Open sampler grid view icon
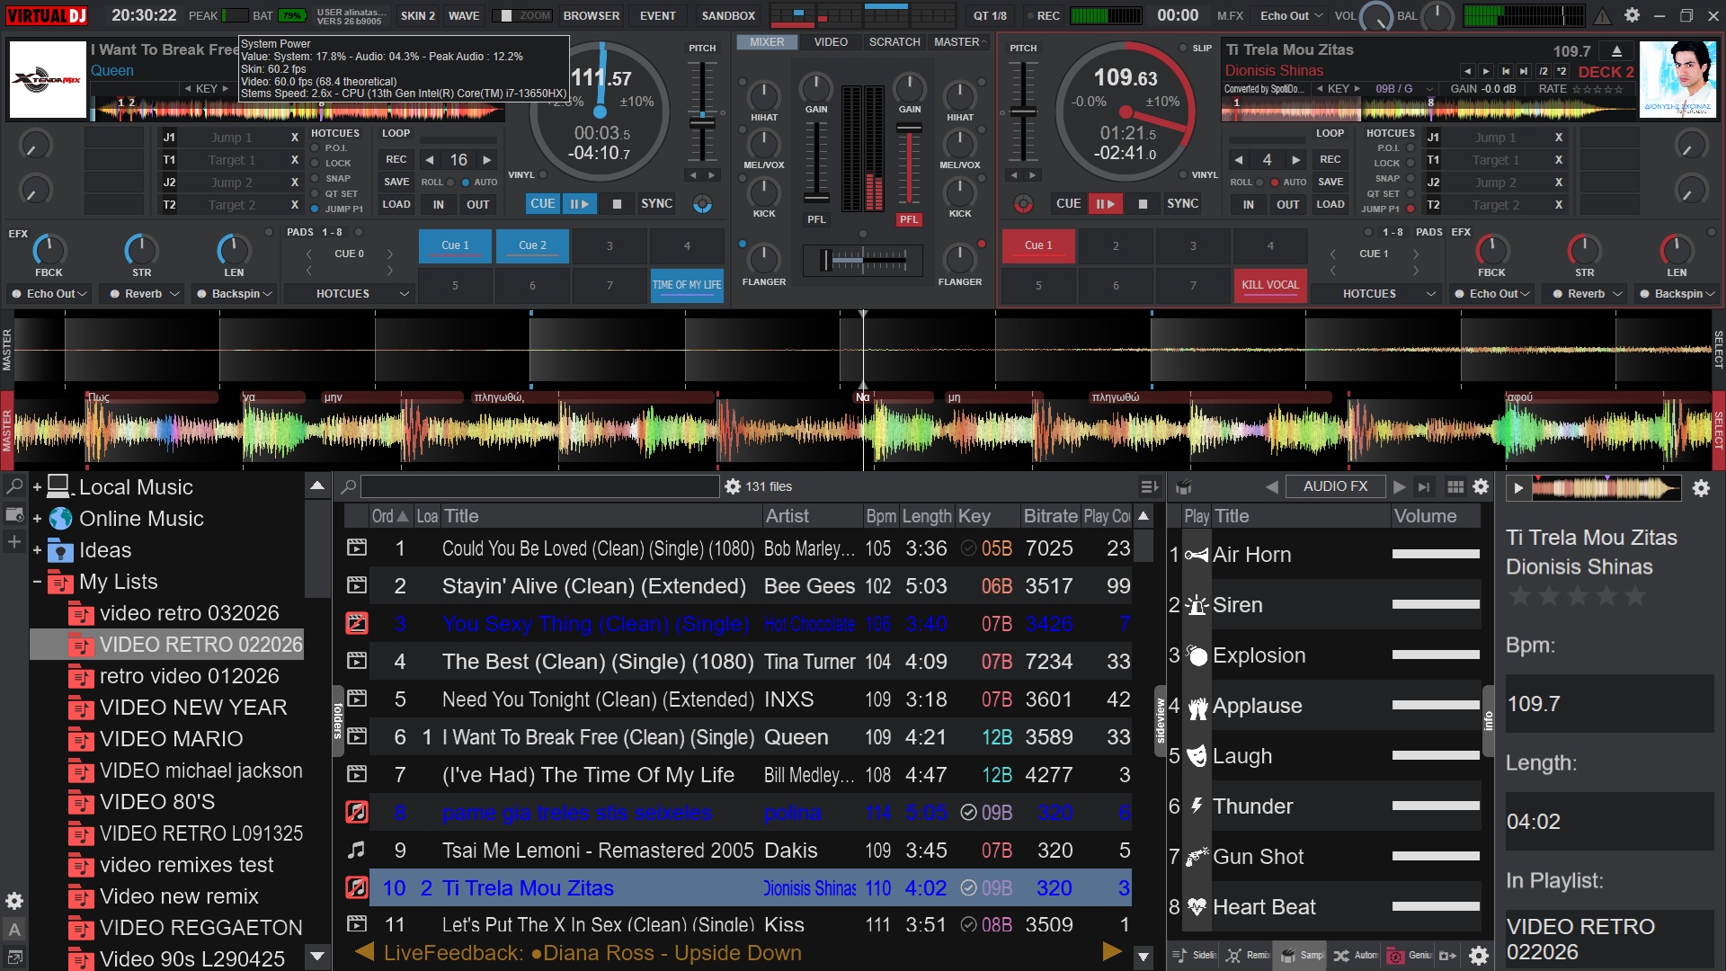 pos(1455,486)
